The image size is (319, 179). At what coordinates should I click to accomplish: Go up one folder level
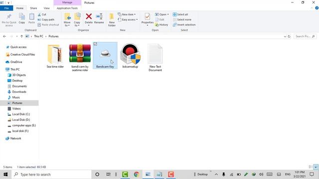tap(21, 36)
